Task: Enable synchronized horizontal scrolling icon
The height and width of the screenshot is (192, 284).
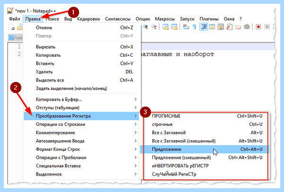Action: [x=174, y=27]
